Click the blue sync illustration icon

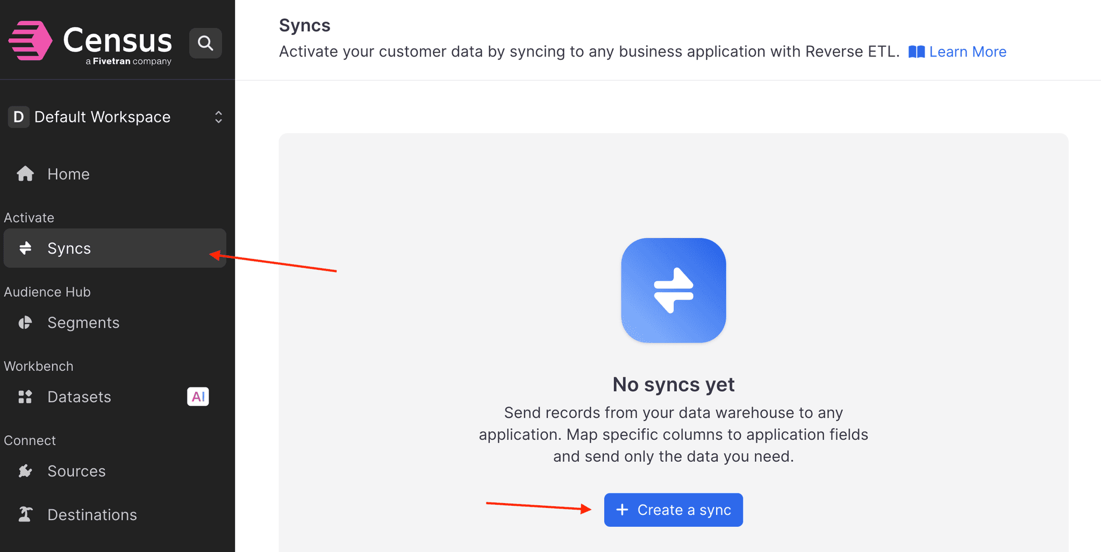tap(673, 290)
